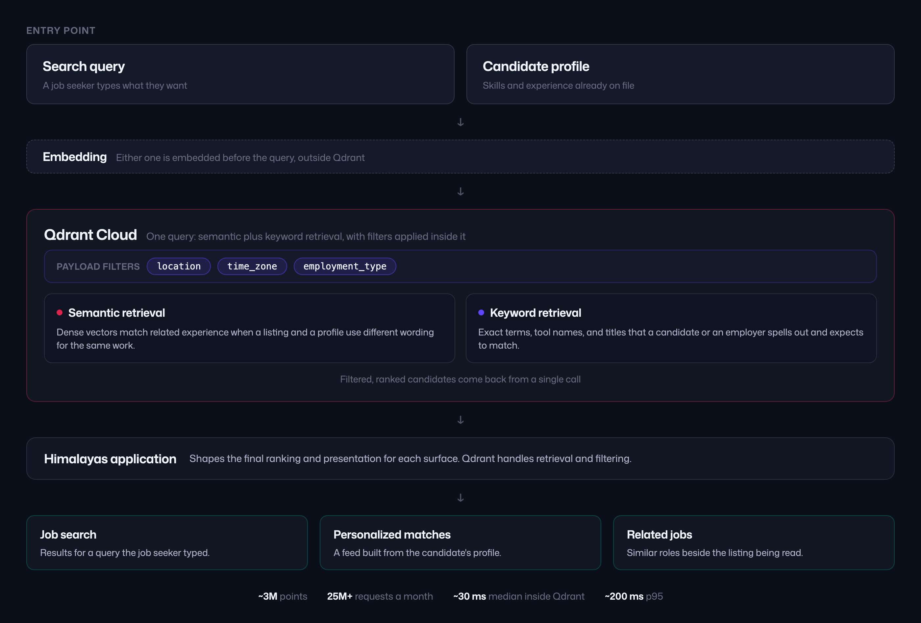Click 'A job seeker types what they want'

click(115, 85)
